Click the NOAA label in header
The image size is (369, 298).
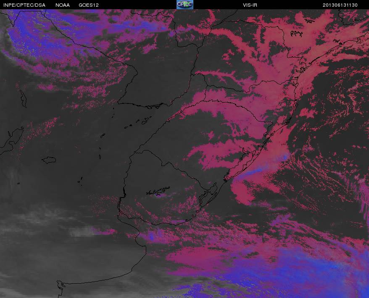(x=63, y=5)
